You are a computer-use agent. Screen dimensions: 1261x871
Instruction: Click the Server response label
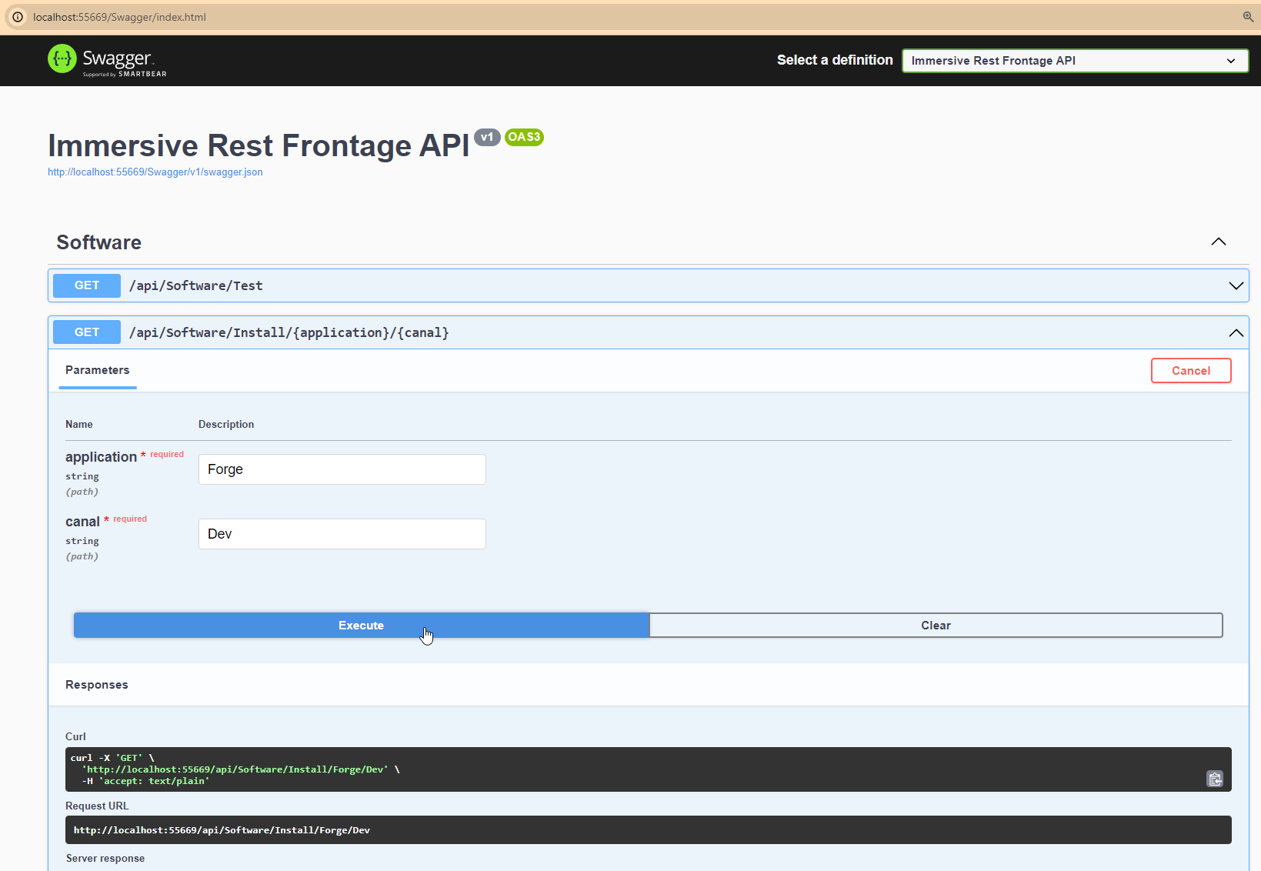[105, 859]
